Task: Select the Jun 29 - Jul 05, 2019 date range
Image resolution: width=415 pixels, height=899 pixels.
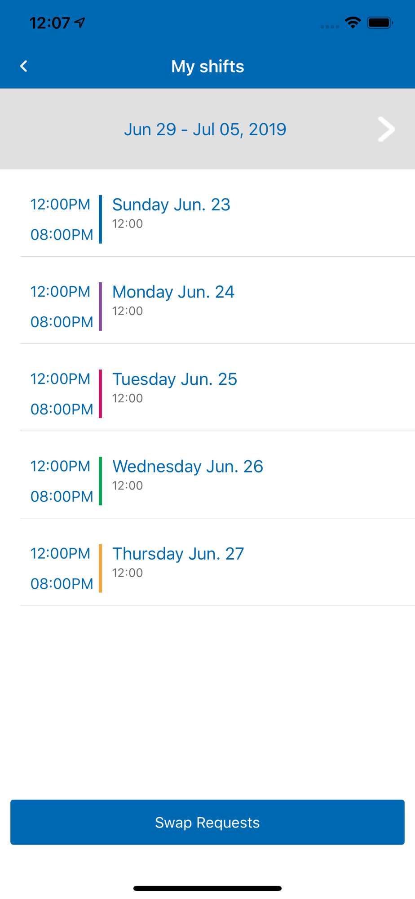Action: [205, 129]
